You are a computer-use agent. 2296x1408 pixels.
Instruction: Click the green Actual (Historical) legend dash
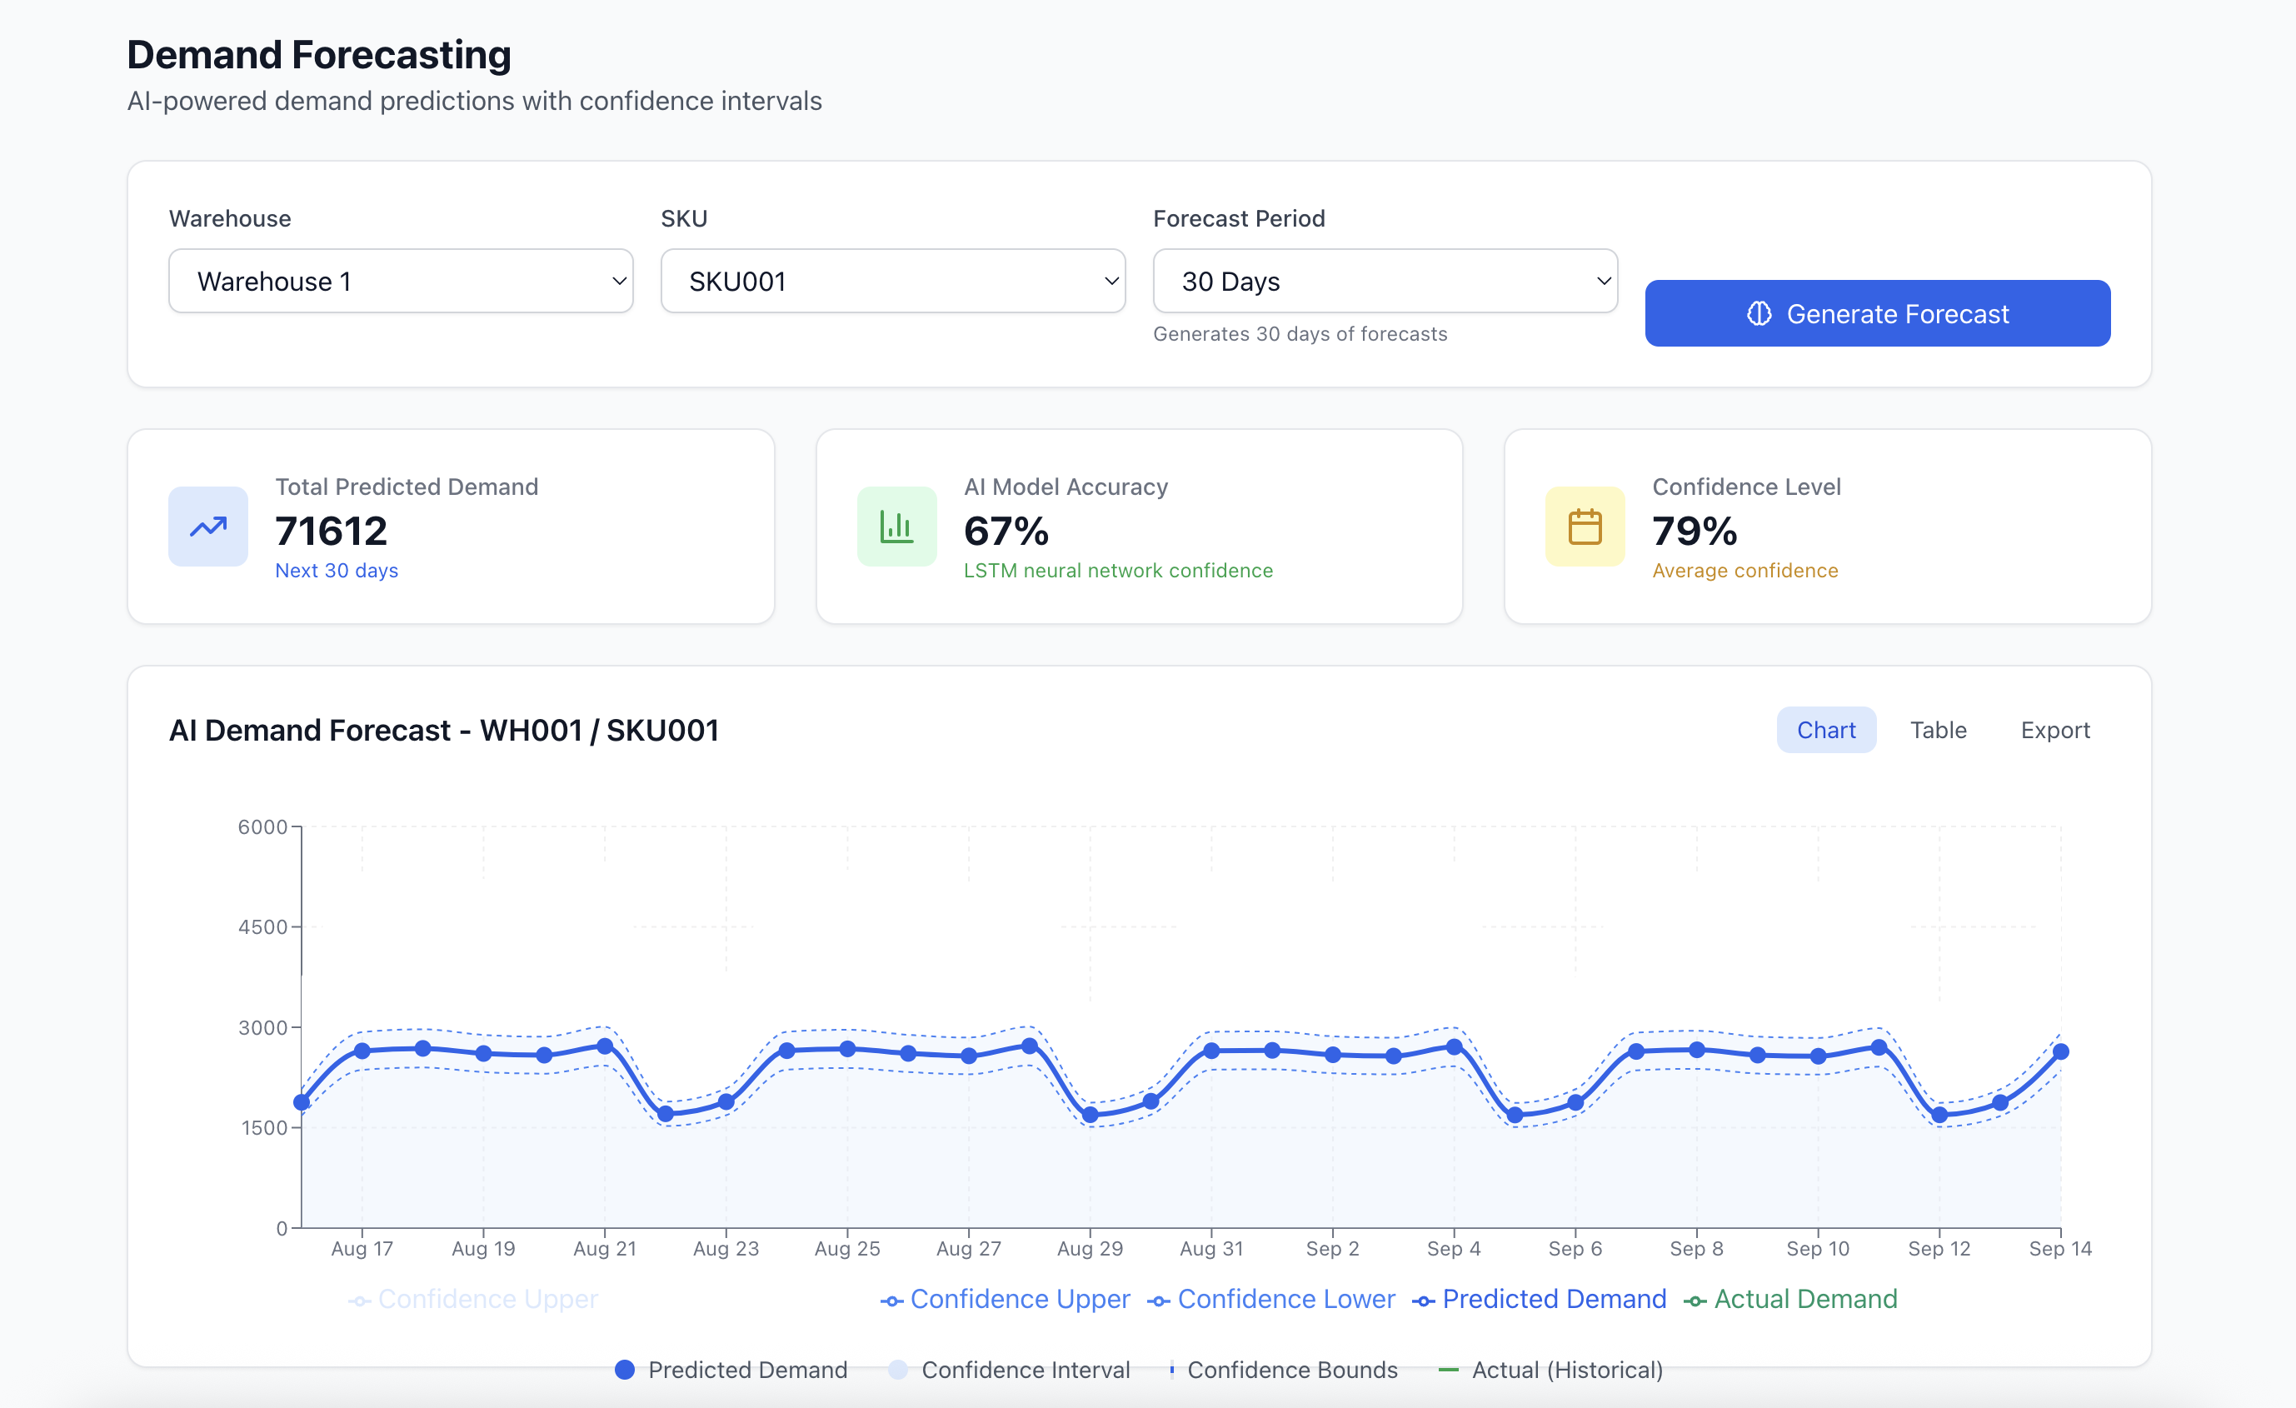(1447, 1369)
